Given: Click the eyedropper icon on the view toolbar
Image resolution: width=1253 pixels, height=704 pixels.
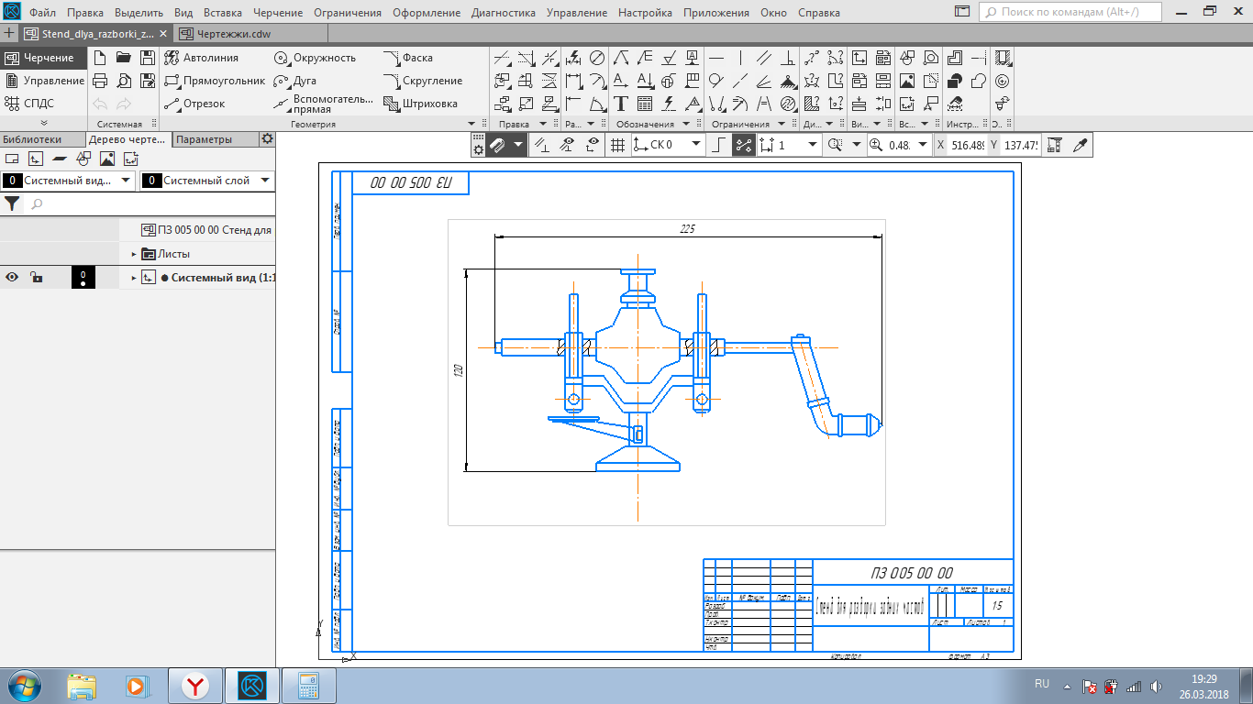Looking at the screenshot, I should 1080,145.
